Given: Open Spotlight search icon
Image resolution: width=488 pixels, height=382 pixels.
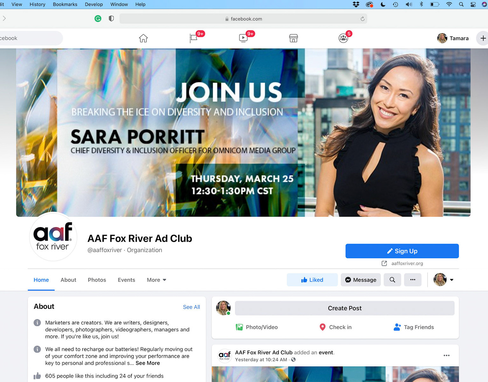Looking at the screenshot, I should click(x=461, y=4).
